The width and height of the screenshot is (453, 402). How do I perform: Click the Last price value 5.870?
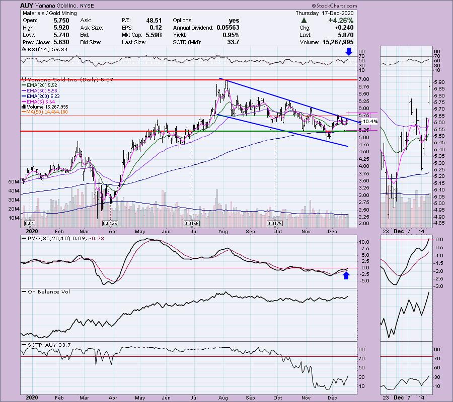coord(345,35)
